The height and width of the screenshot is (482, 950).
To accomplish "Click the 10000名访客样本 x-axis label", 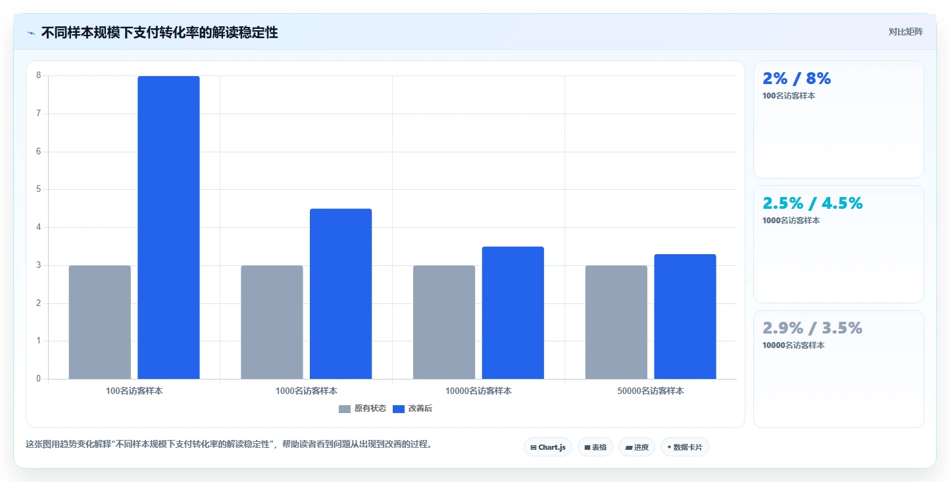I will 478,391.
